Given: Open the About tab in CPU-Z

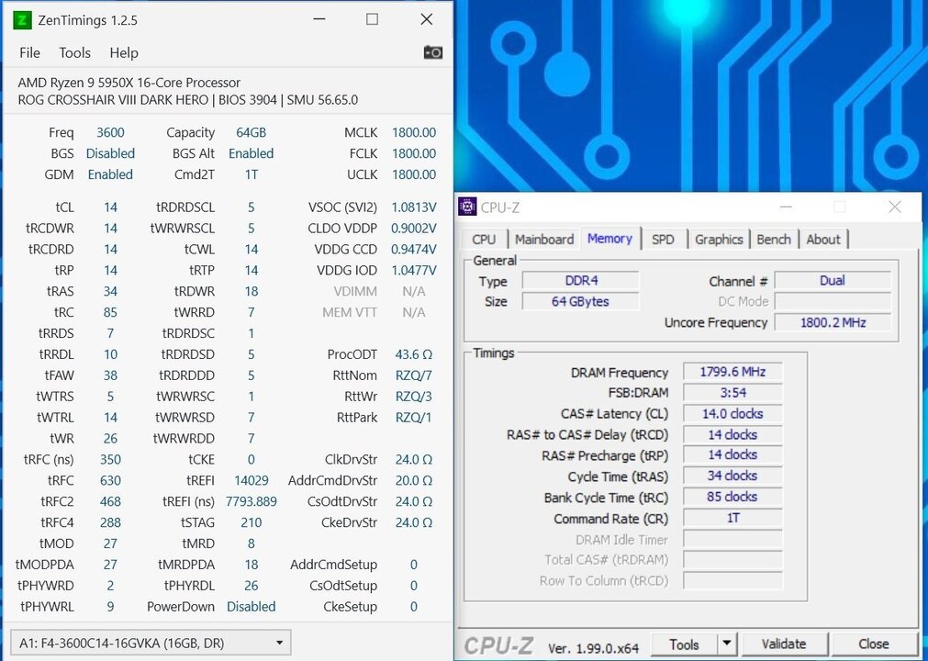Looking at the screenshot, I should tap(823, 239).
